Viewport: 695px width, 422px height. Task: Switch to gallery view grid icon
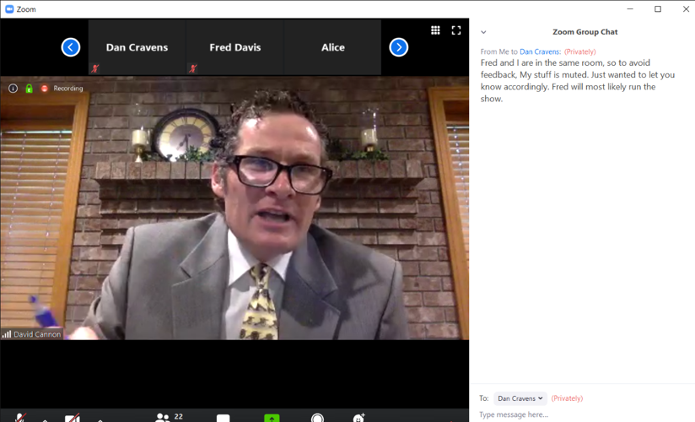[435, 30]
